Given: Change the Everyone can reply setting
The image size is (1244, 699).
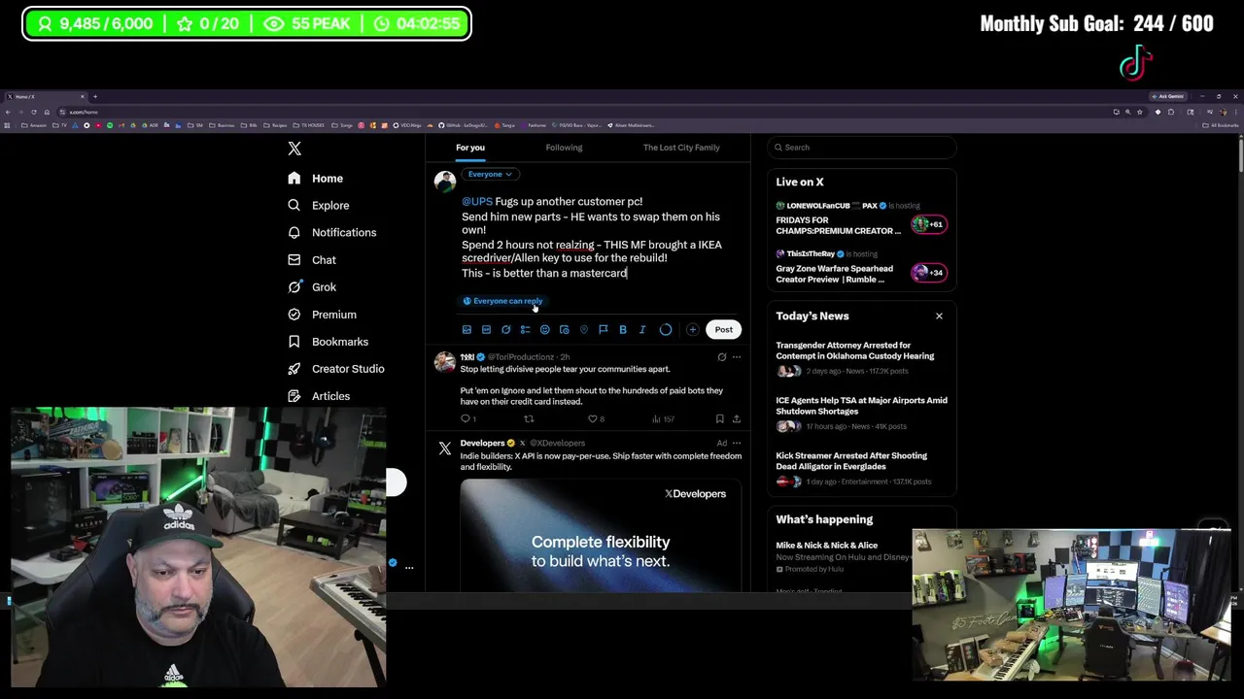Looking at the screenshot, I should point(502,301).
